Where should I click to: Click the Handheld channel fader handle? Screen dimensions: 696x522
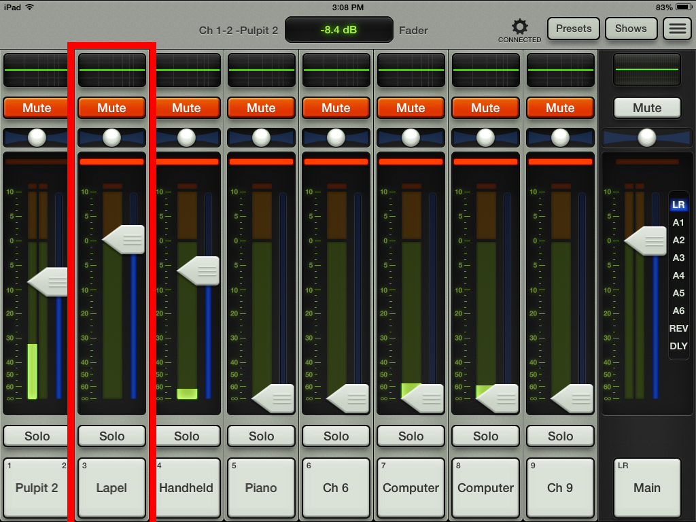200,271
